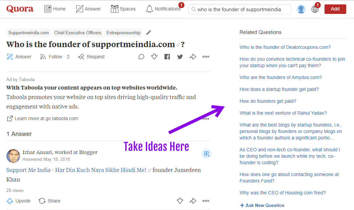Share question on Facebook
354x210 pixels.
[x=167, y=57]
